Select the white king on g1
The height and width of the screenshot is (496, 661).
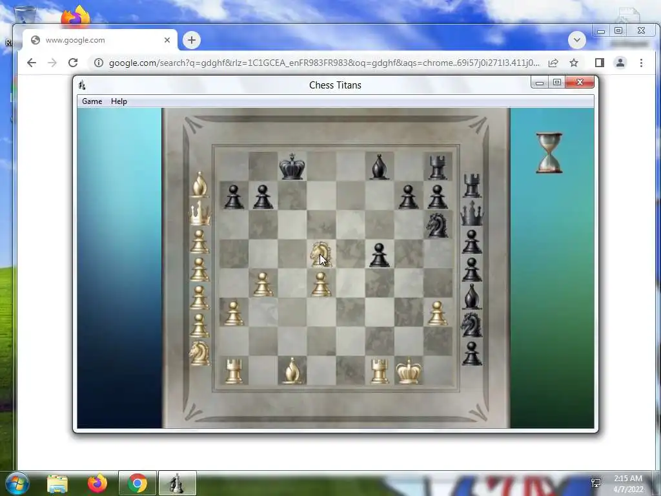coord(409,371)
